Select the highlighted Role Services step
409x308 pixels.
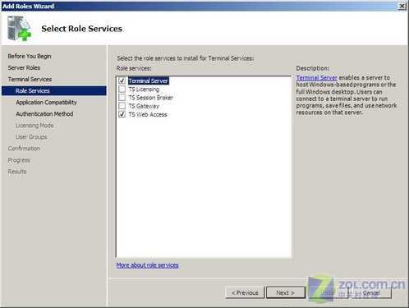coord(54,90)
